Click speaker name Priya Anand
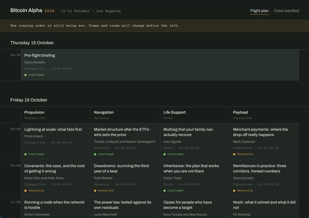The image size is (309, 218). pos(34,136)
